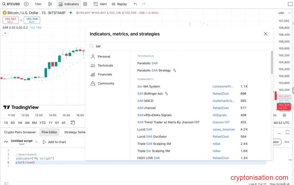Open Pine Editor three-dots more menu

pos(287,142)
